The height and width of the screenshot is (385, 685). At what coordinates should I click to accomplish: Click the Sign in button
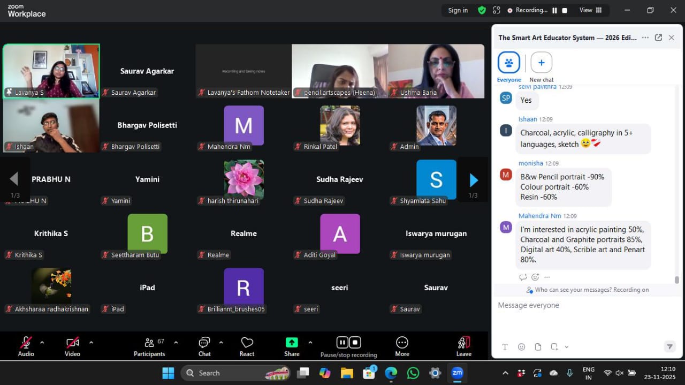coord(458,10)
